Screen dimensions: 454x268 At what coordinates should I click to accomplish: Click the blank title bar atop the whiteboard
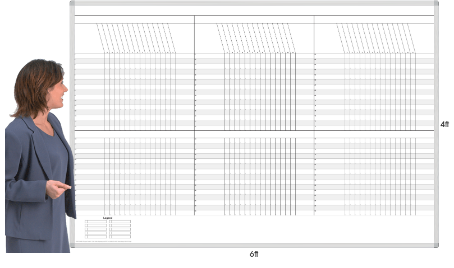point(254,10)
